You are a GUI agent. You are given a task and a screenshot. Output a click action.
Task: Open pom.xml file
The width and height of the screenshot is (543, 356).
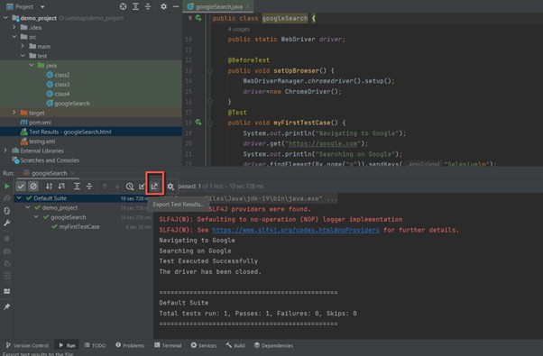tap(36, 123)
